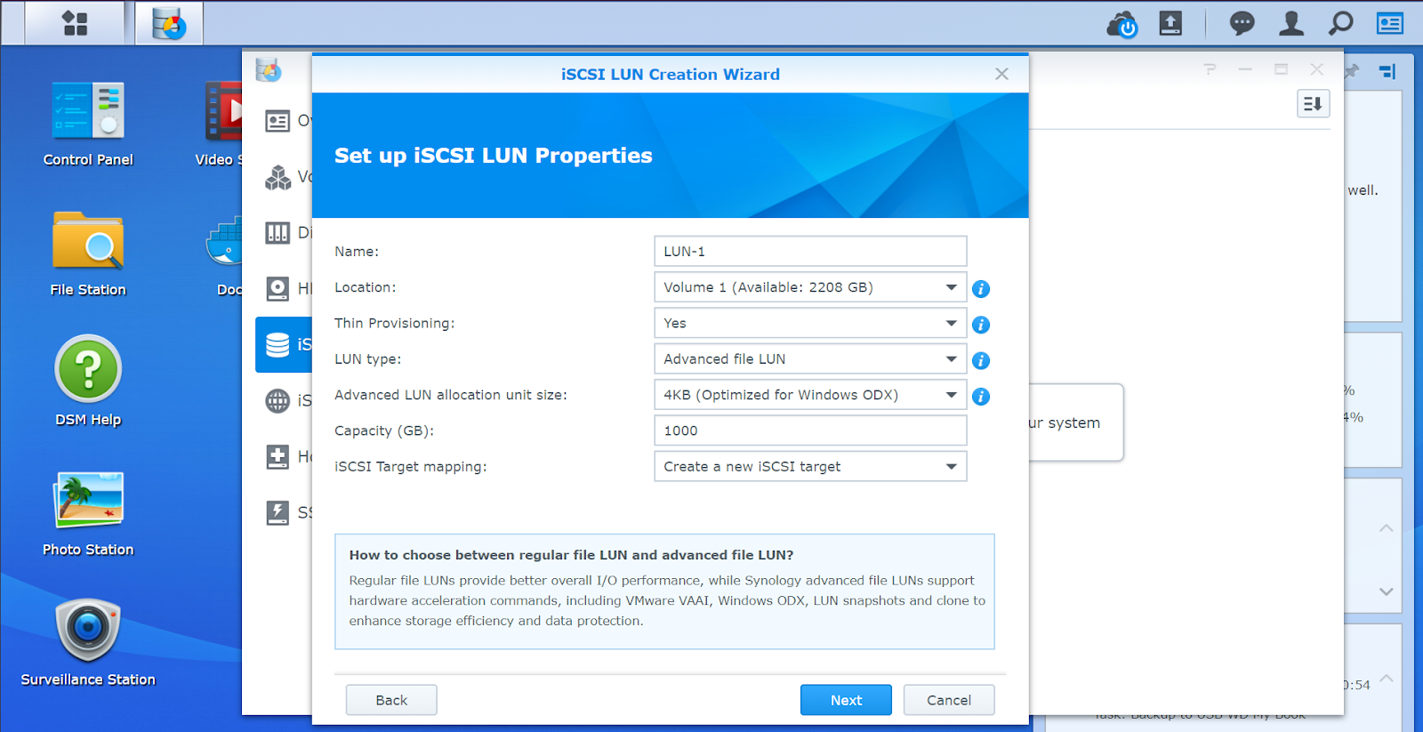Click Storage Manager window title icon
Viewport: 1423px width, 732px height.
[x=269, y=69]
